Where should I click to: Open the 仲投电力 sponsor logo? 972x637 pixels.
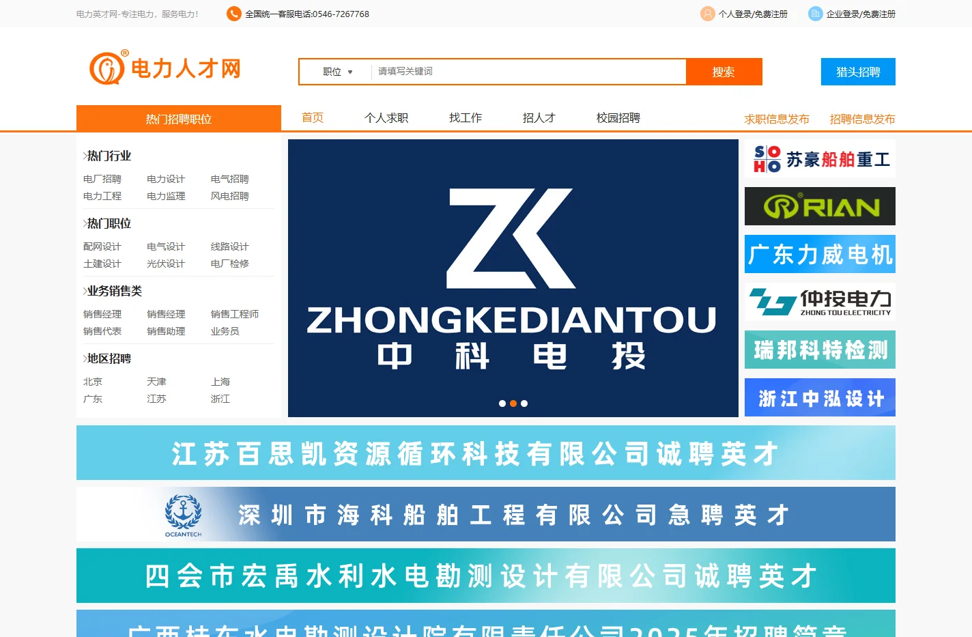pyautogui.click(x=820, y=302)
